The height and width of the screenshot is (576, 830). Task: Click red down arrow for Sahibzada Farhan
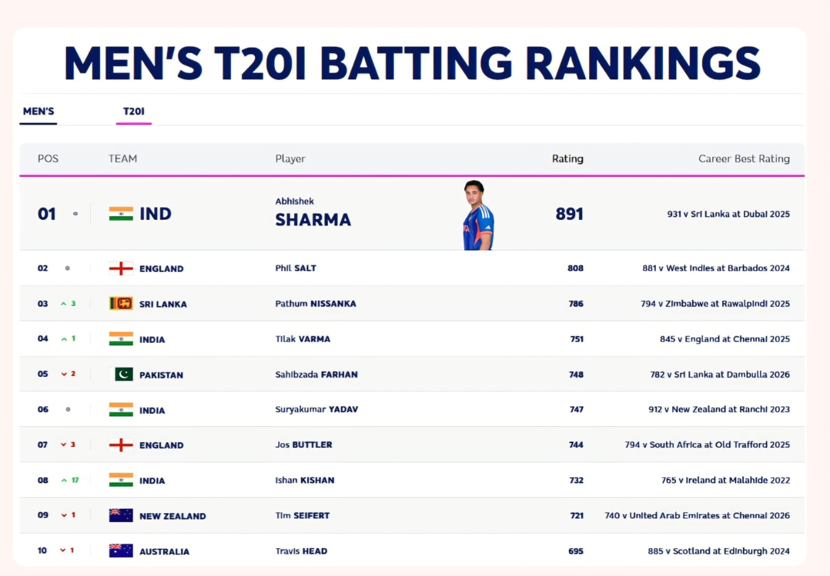coord(64,374)
